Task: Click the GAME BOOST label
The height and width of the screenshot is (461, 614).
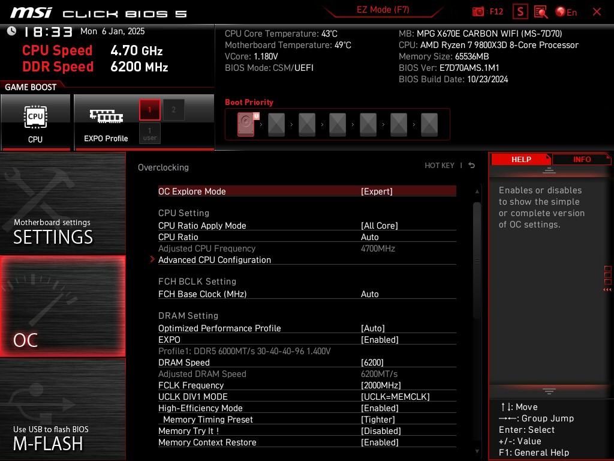Action: pyautogui.click(x=31, y=87)
